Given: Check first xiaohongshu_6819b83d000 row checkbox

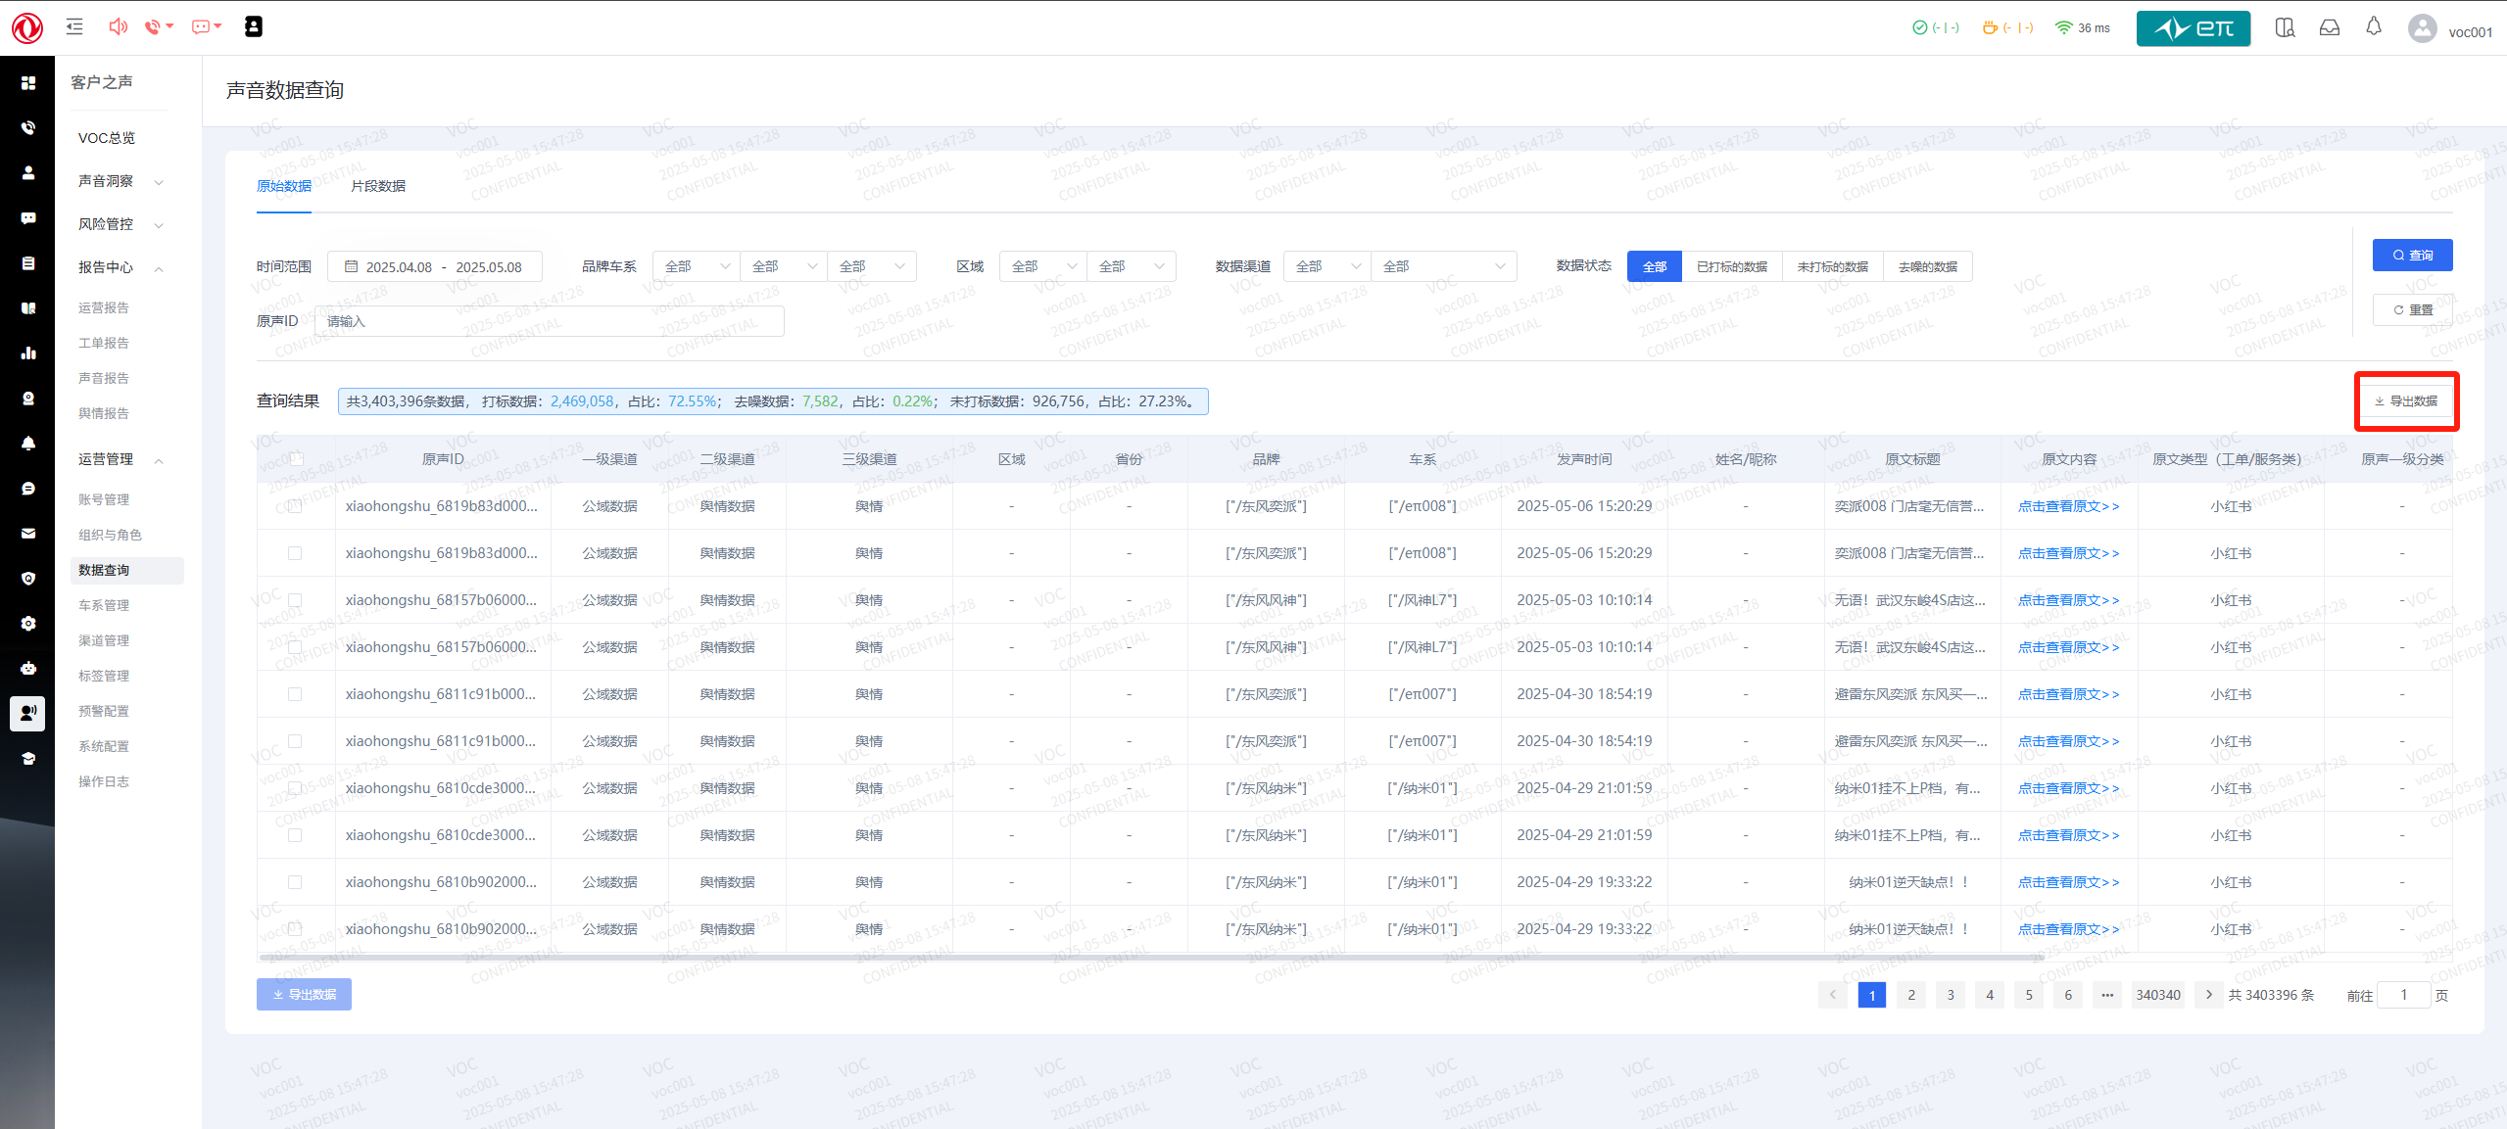Looking at the screenshot, I should tap(295, 506).
